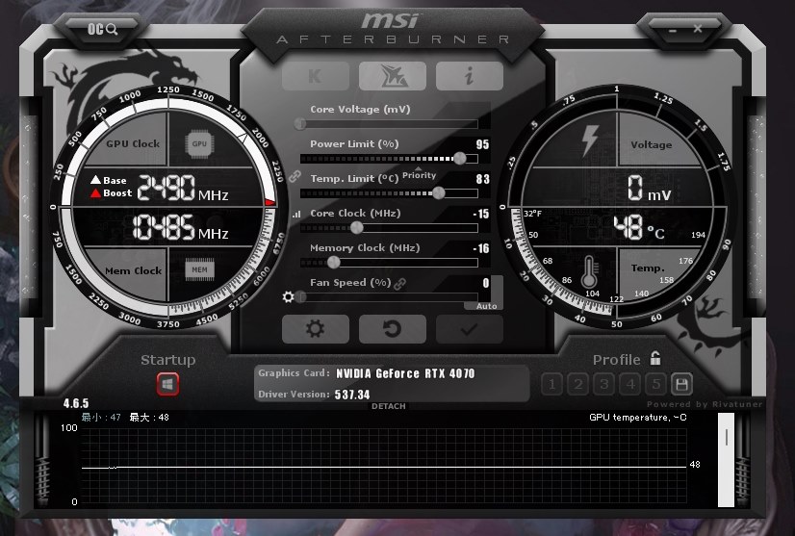This screenshot has height=536, width=795.
Task: Click the DETACH monitor button
Action: point(389,406)
